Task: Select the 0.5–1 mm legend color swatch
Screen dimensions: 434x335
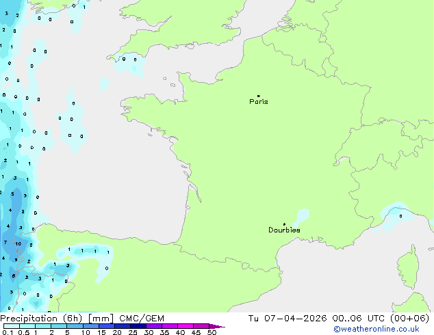Action: pos(27,326)
